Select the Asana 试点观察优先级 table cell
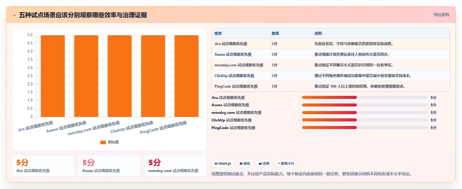This screenshot has height=189, width=462. tap(240, 54)
